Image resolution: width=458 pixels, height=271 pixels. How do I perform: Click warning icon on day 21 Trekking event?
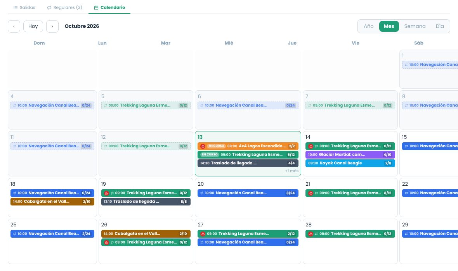(x=311, y=193)
